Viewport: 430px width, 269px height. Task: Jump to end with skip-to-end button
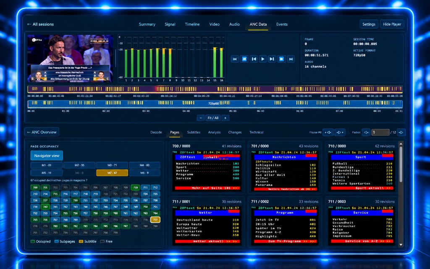[291, 59]
